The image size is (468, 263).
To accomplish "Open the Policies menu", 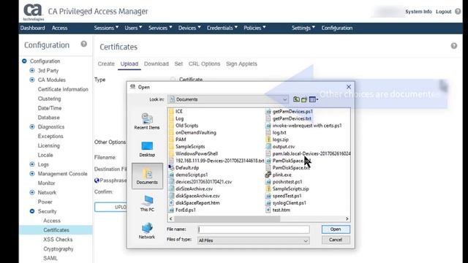I will pos(254,28).
